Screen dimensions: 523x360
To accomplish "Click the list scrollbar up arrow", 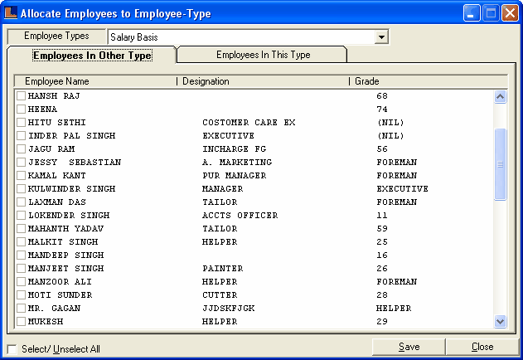I will [500, 97].
